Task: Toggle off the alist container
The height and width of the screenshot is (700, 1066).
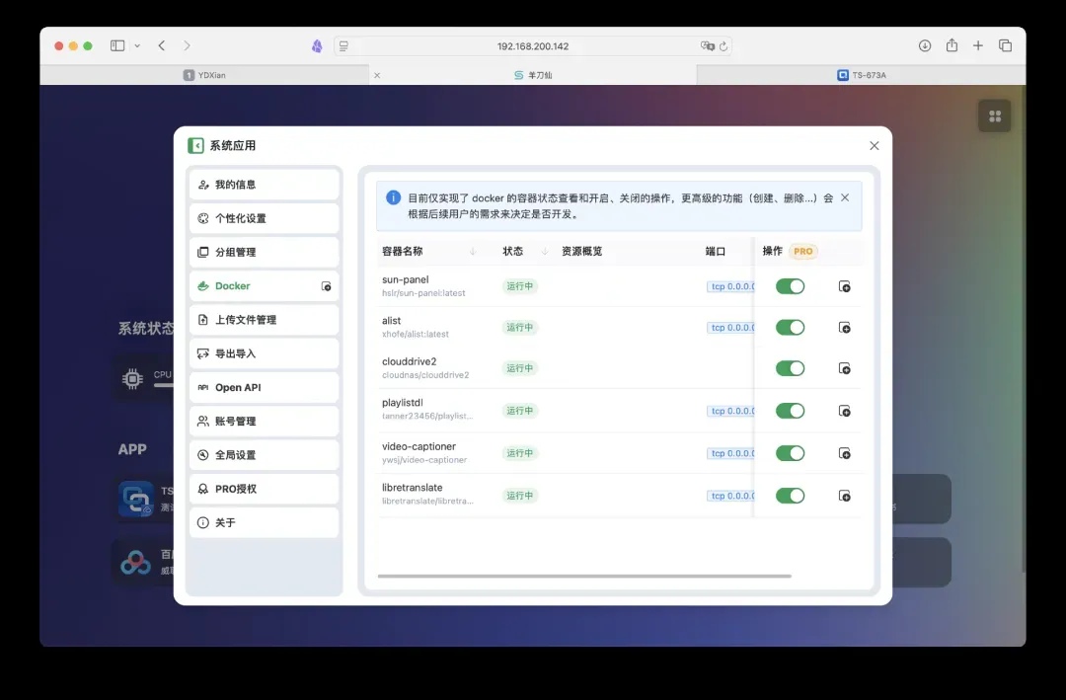Action: click(790, 327)
